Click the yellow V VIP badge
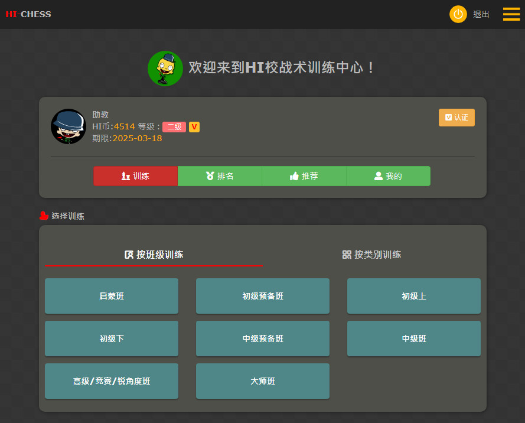This screenshot has width=525, height=423. tap(194, 127)
